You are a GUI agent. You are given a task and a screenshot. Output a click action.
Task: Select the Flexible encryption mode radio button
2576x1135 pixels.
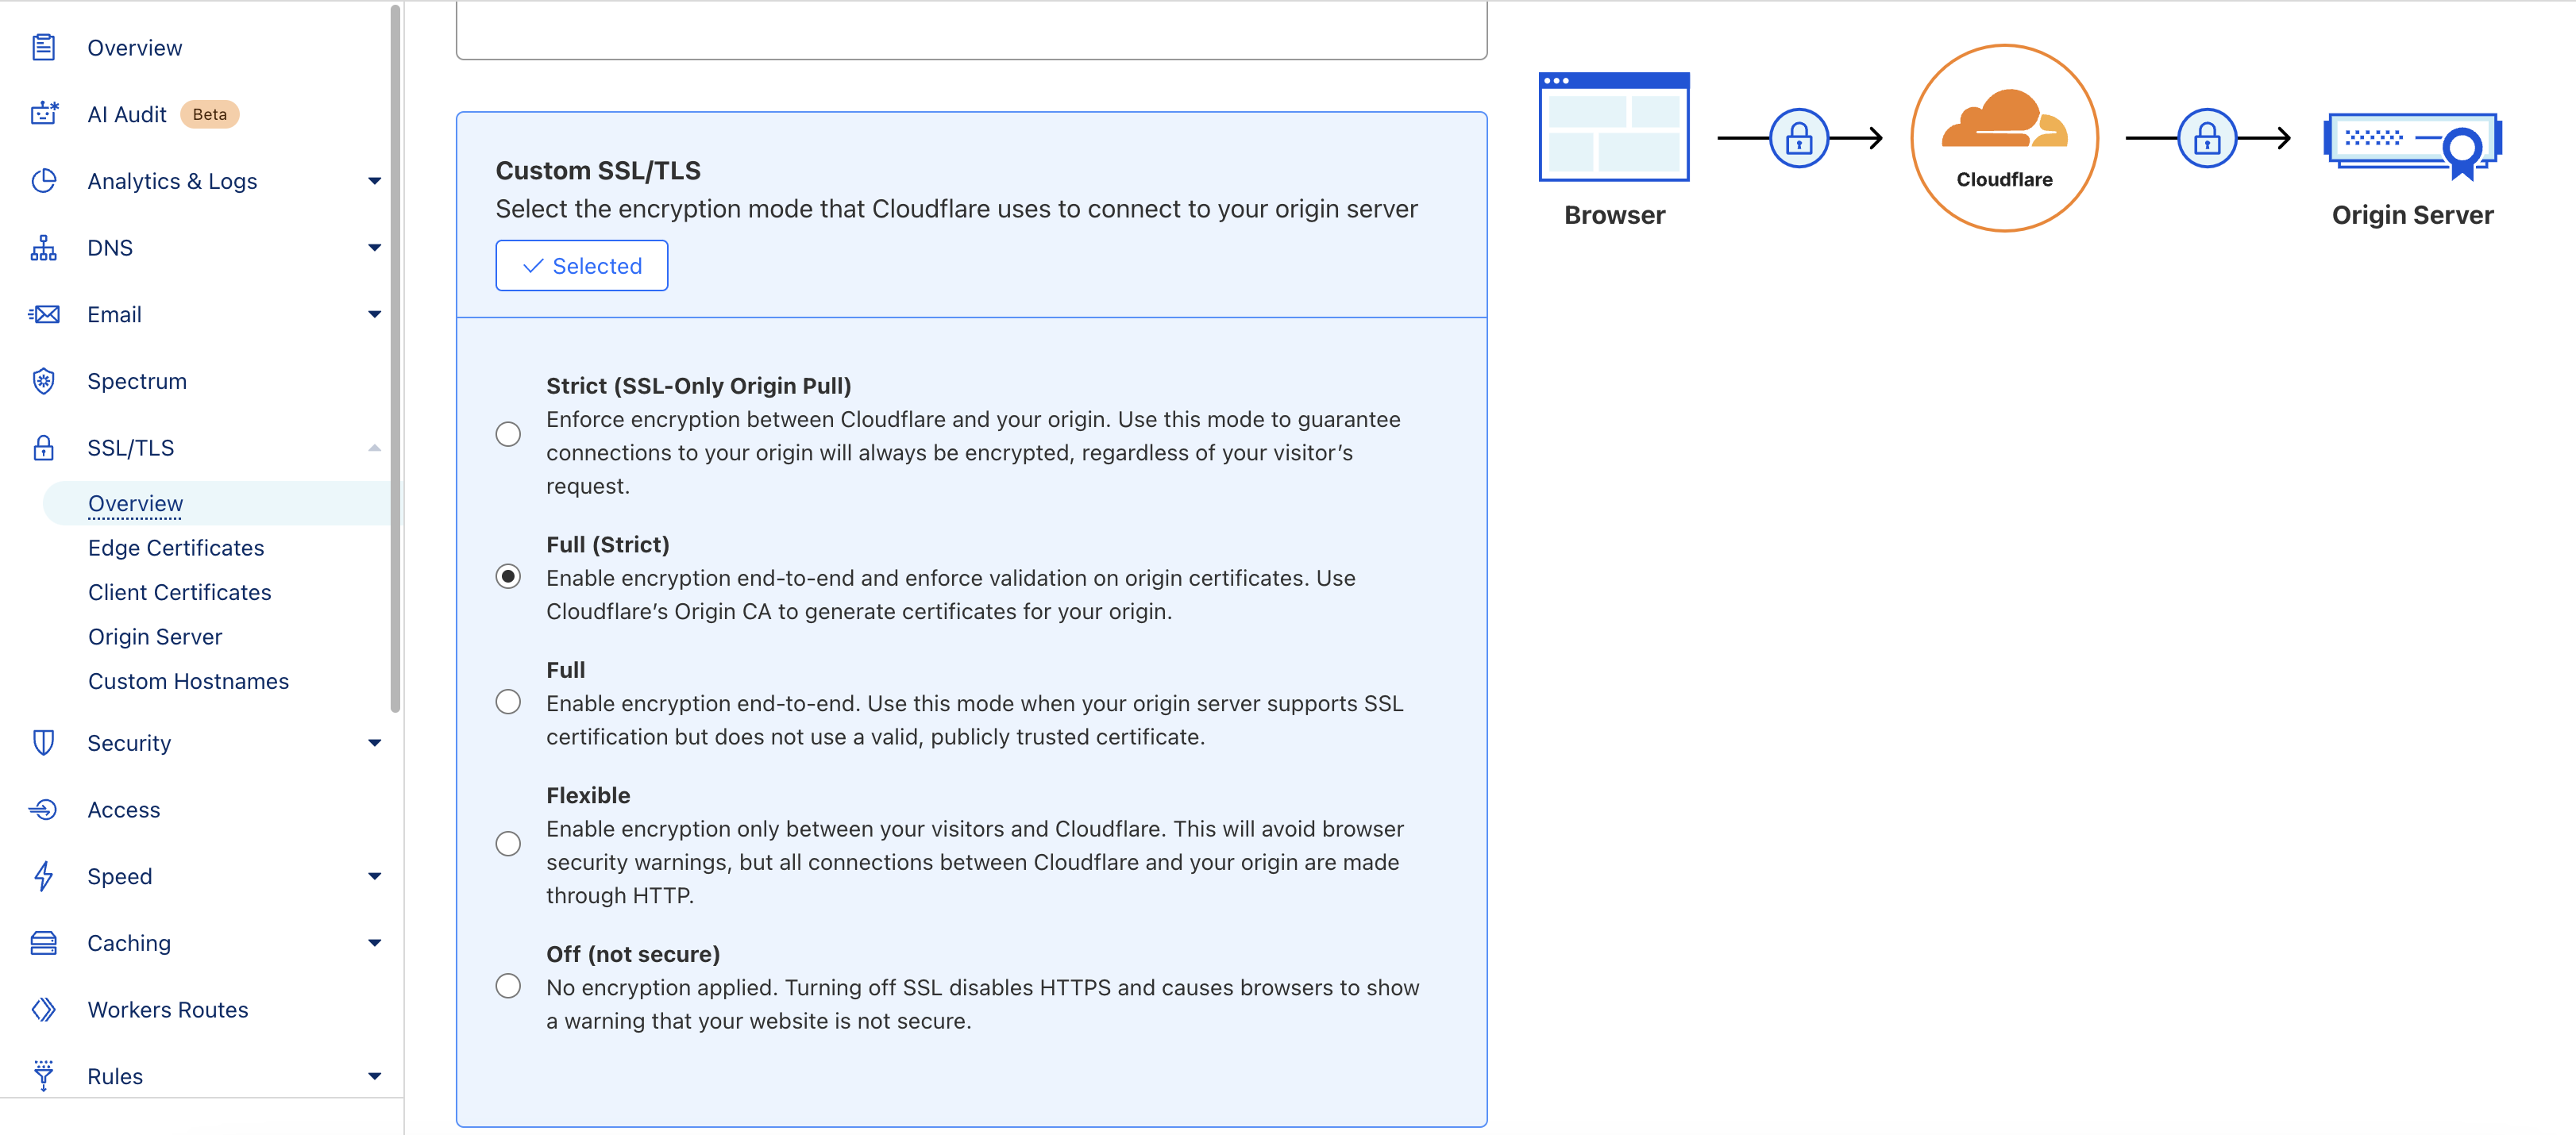(508, 845)
